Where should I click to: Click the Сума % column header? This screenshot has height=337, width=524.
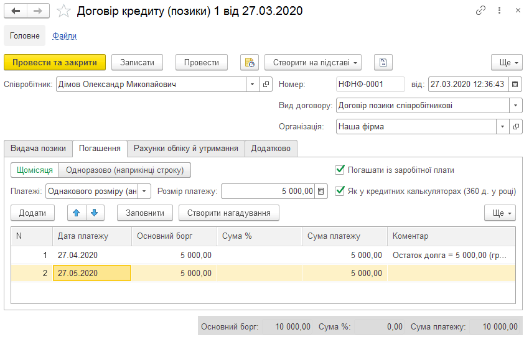tap(260, 236)
